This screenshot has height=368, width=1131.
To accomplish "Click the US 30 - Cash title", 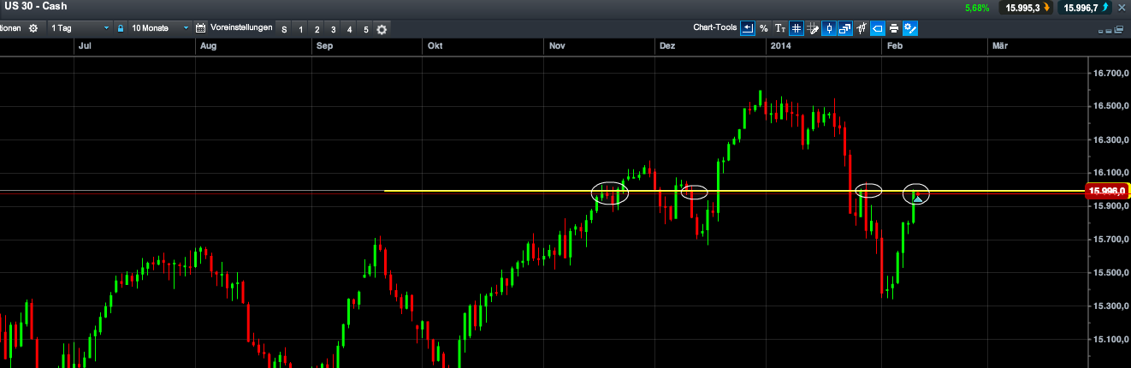I will tap(37, 6).
